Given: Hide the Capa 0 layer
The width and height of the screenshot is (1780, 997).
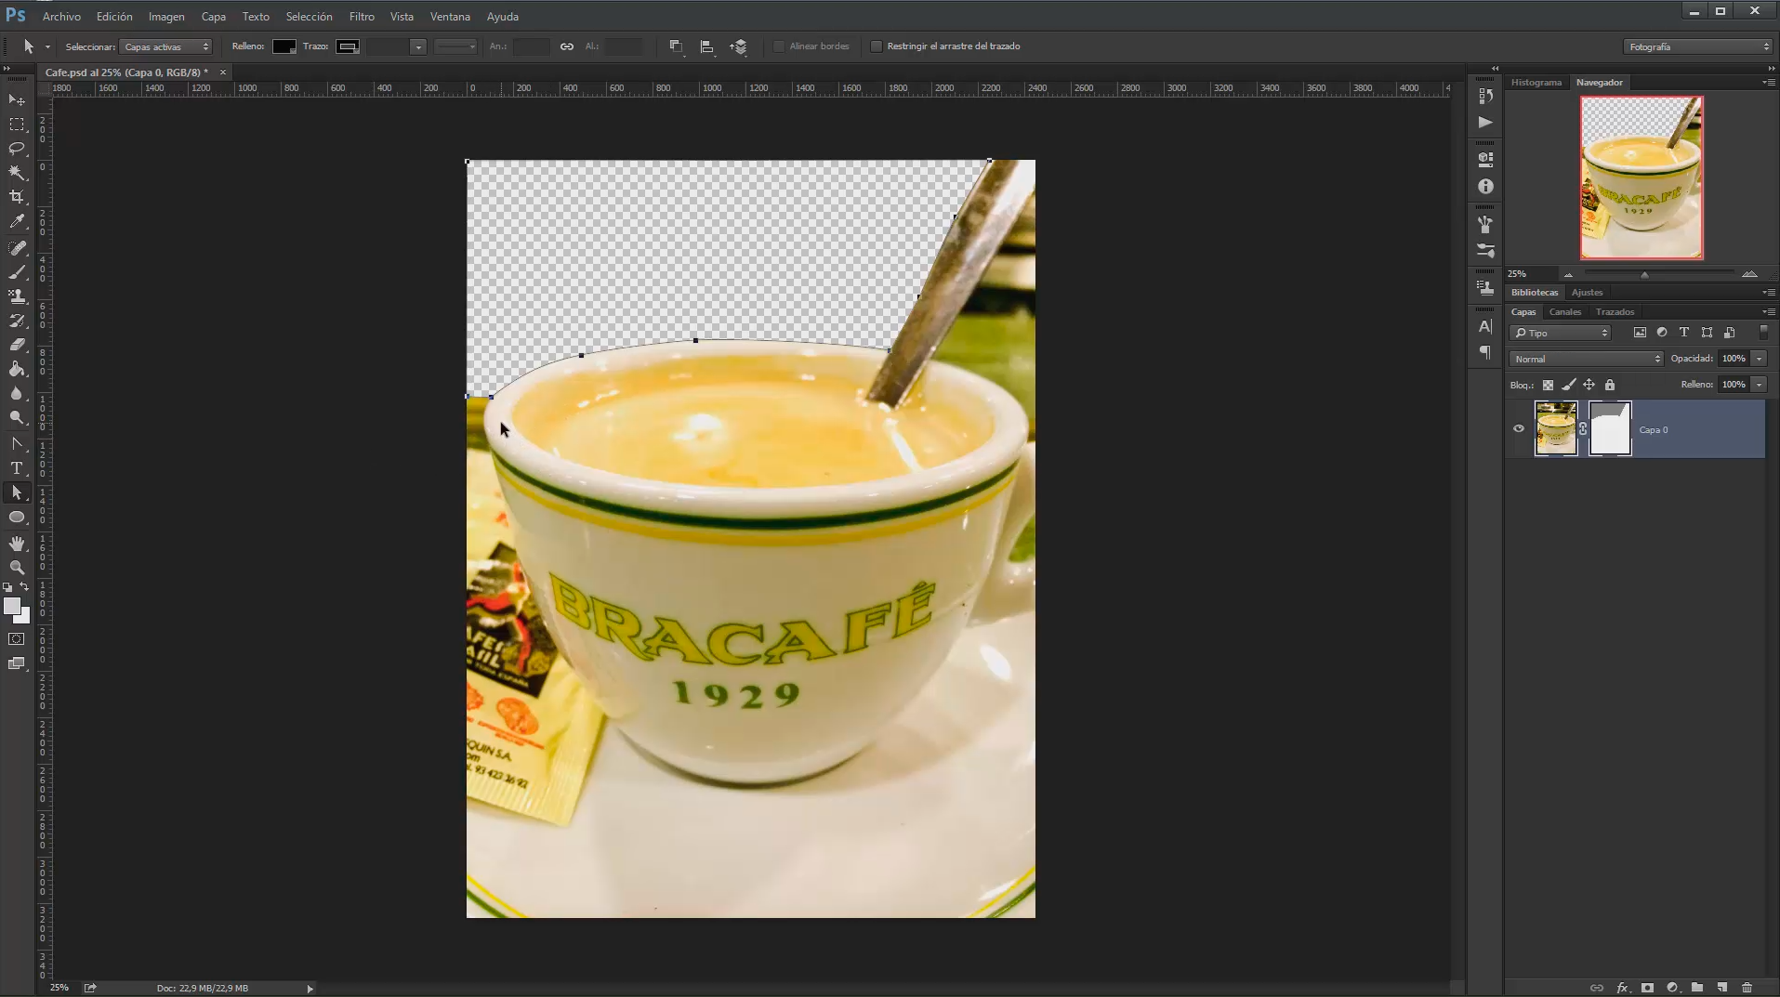Looking at the screenshot, I should pyautogui.click(x=1519, y=429).
